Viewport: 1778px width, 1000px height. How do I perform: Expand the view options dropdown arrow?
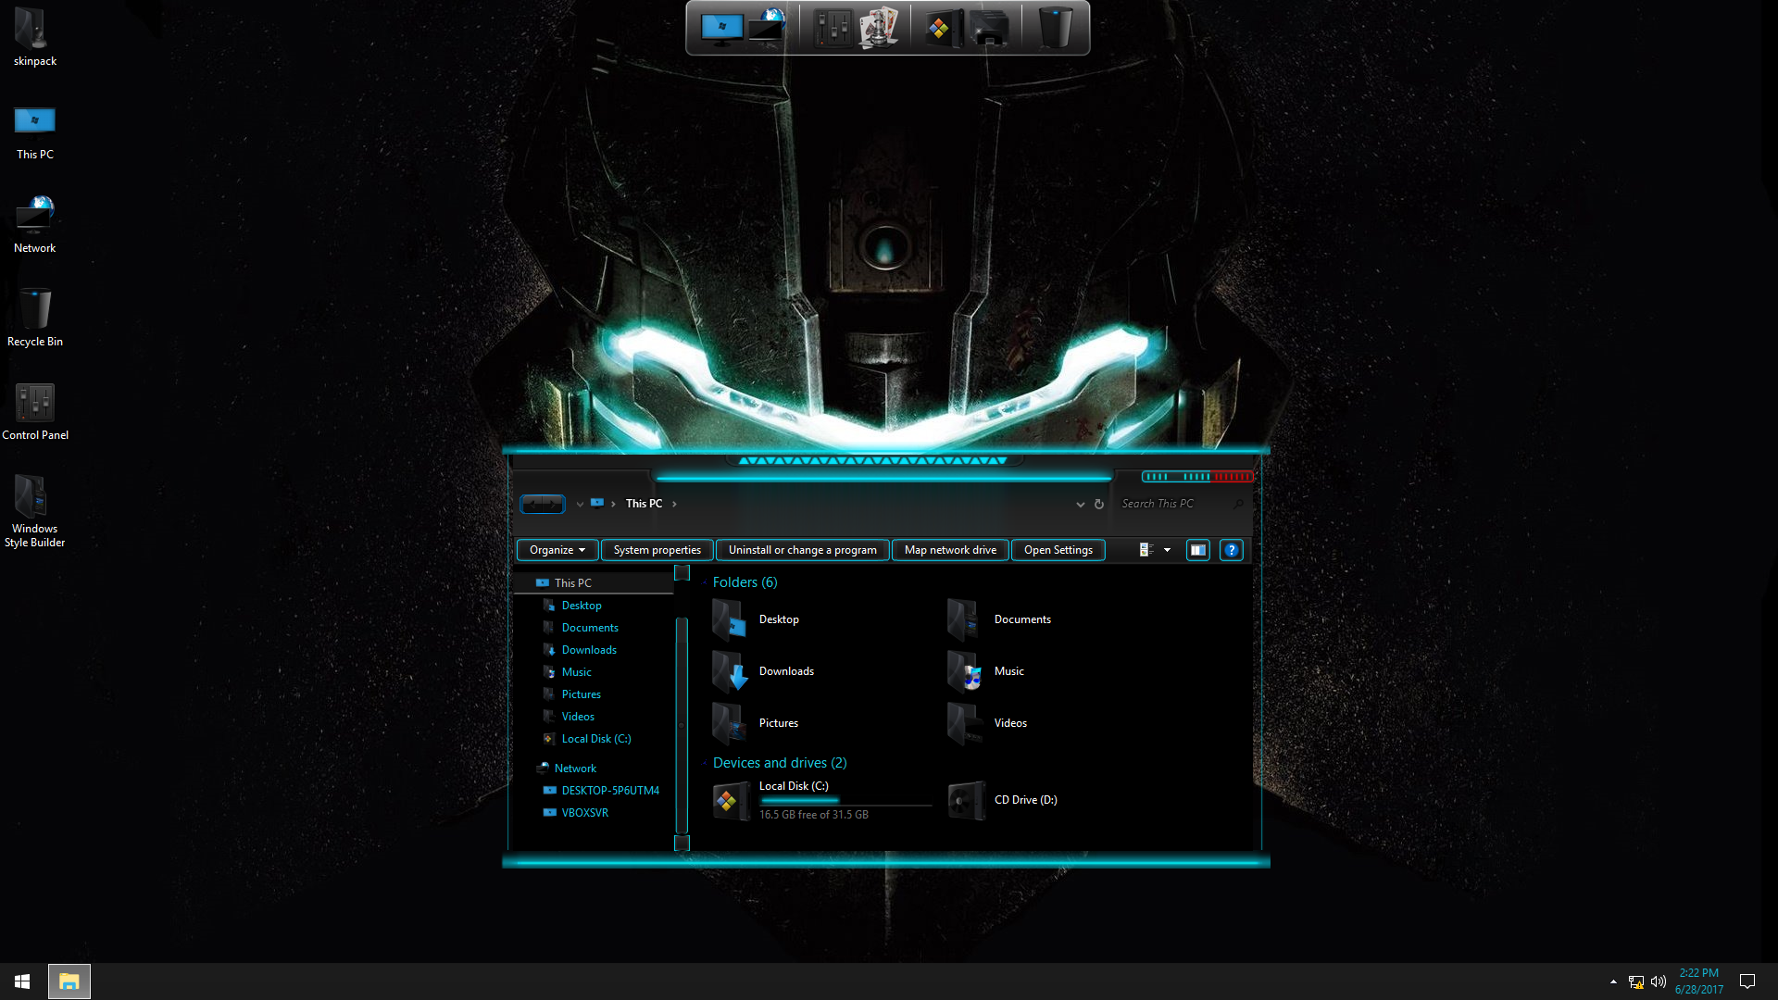(1167, 550)
